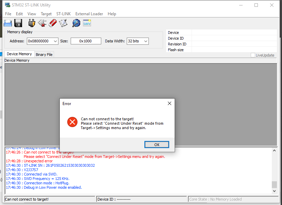Click red log line Please select Connect Under Reset

coord(94,157)
